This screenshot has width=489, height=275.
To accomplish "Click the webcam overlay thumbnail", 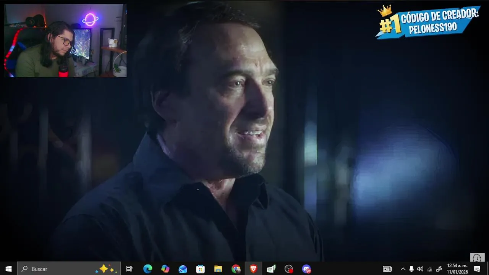I will tap(65, 40).
